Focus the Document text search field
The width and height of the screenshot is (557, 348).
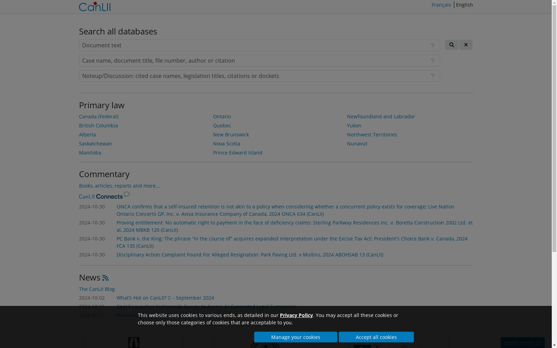259,45
